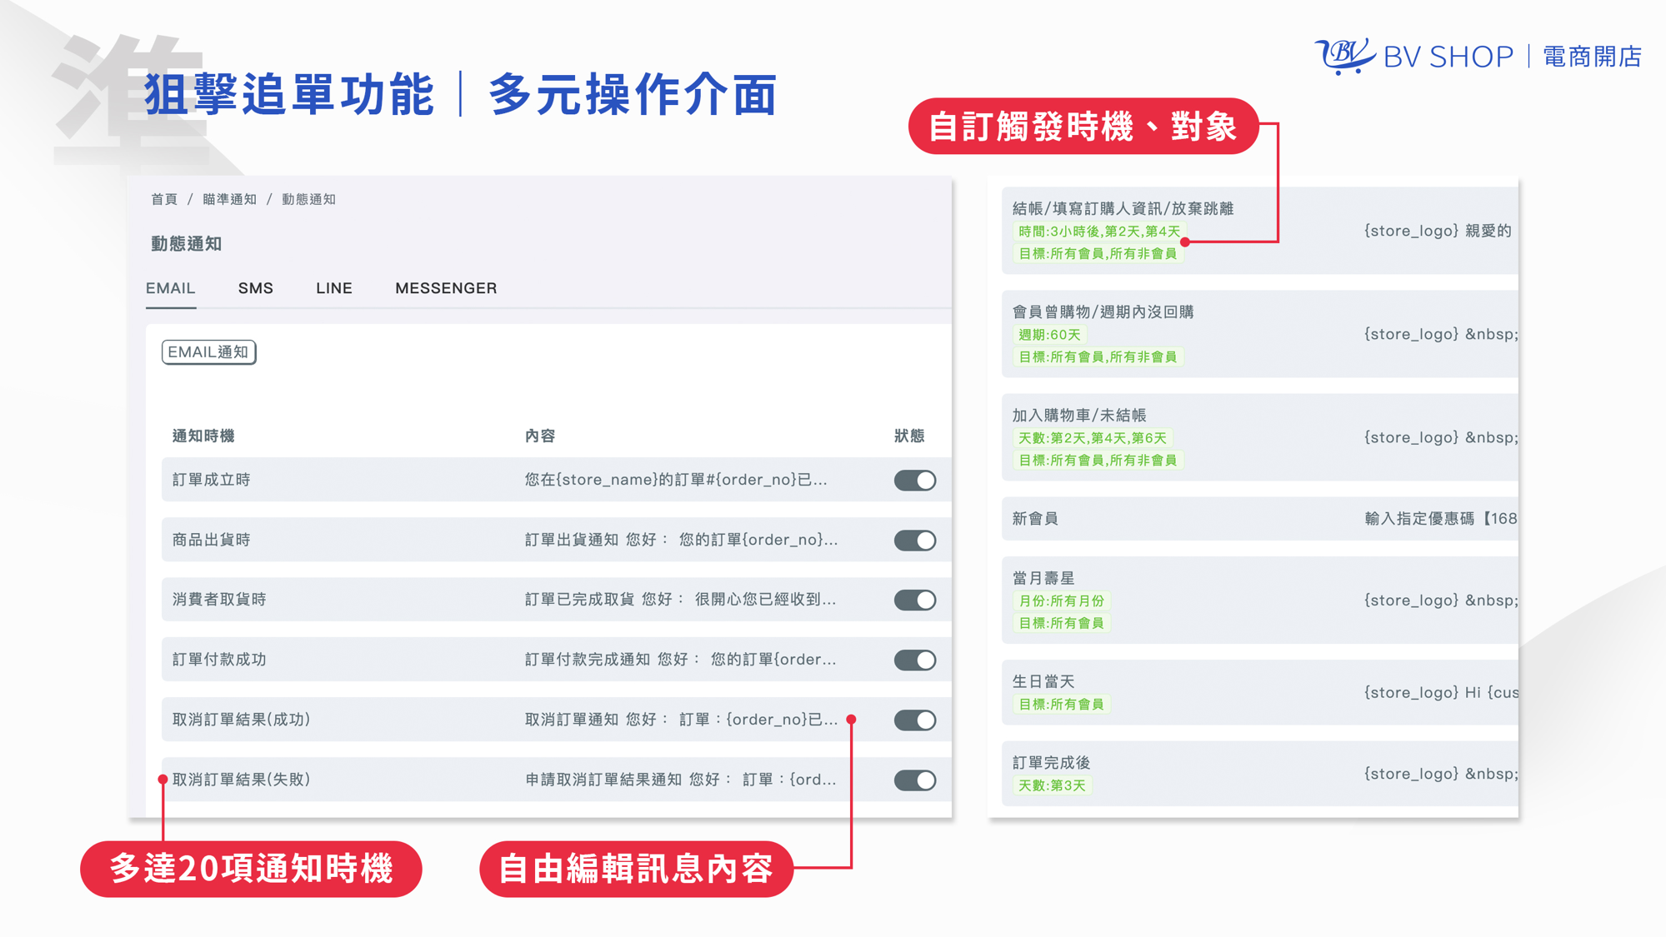This screenshot has height=937, width=1666.
Task: Open the 商品出貨時 notification row
Action: [556, 540]
